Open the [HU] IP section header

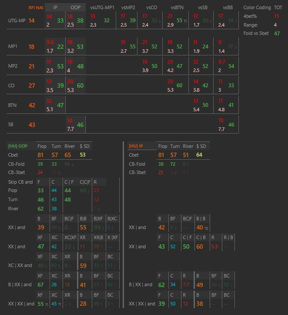tap(136, 146)
